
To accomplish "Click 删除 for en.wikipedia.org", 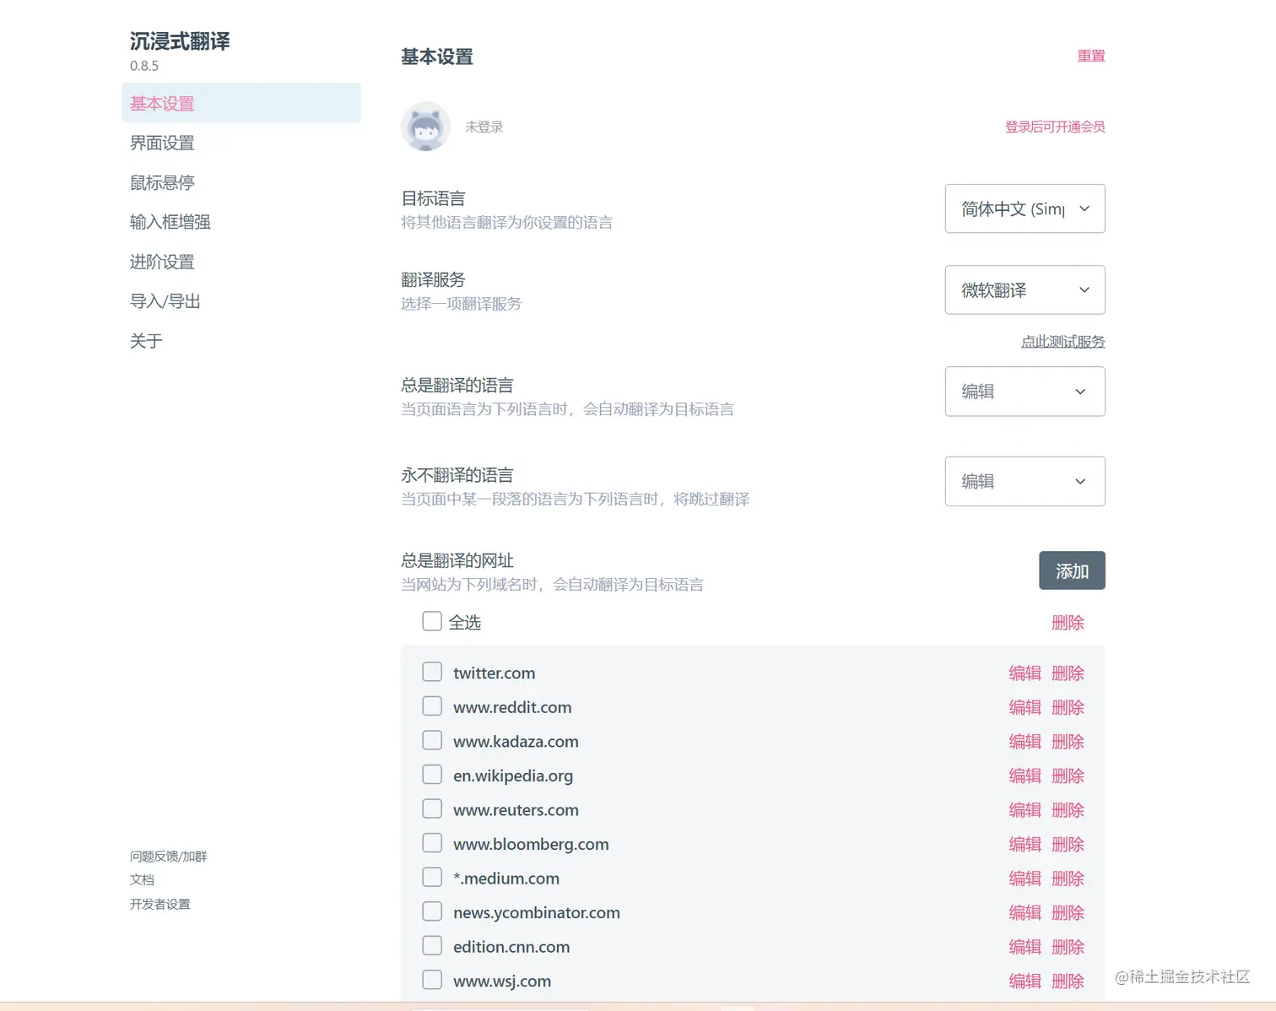I will pos(1068,776).
